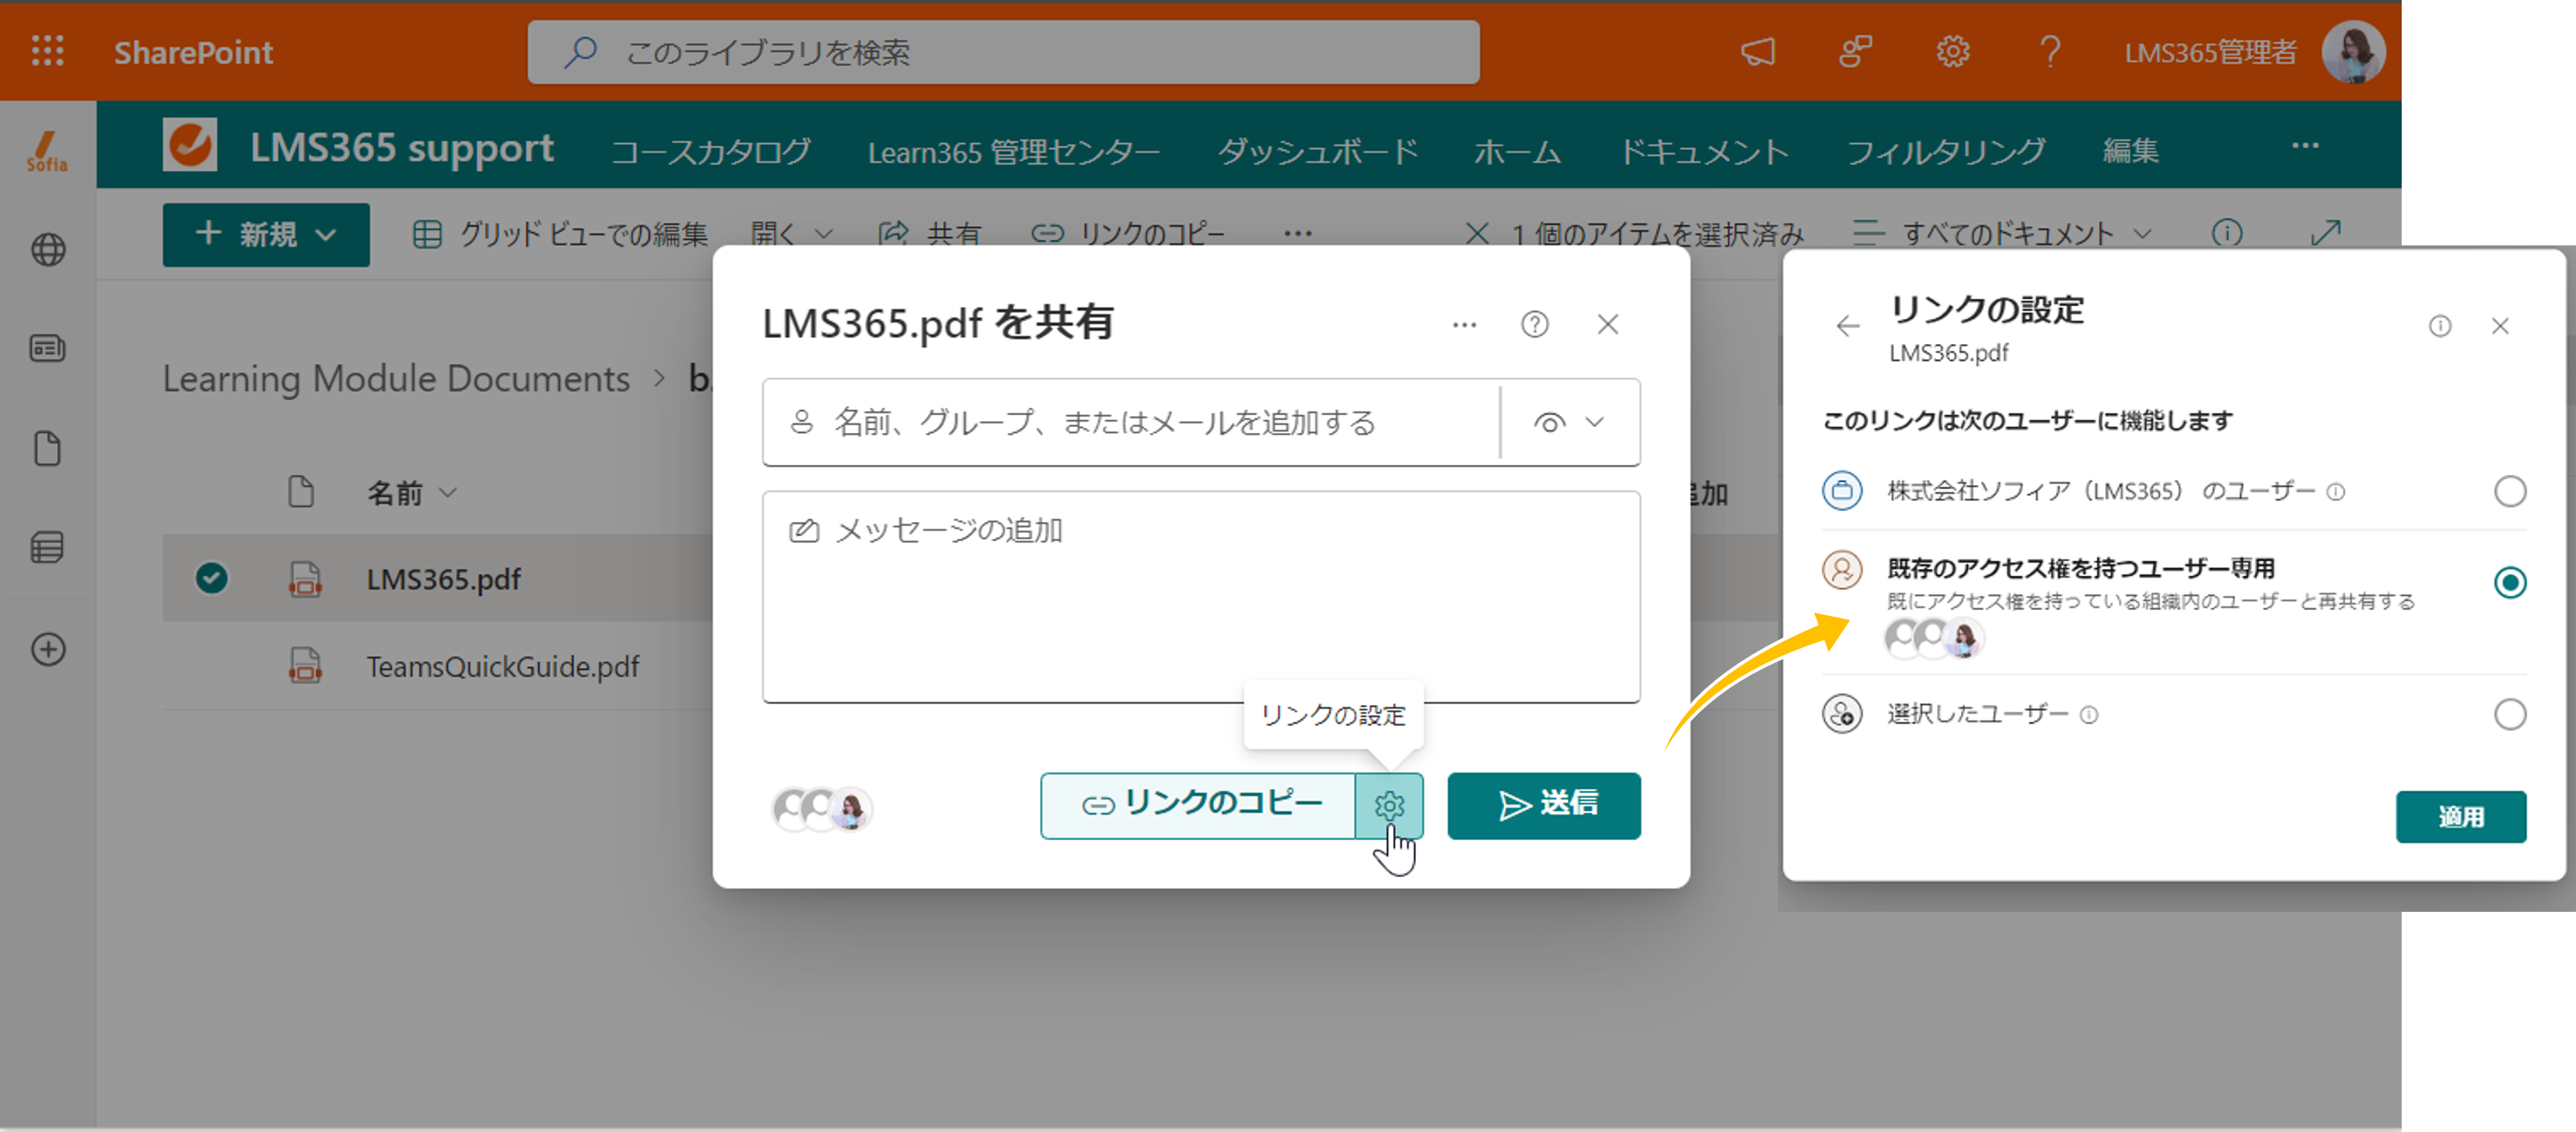Click グリッド ビューでの編集 in the toolbar
This screenshot has height=1132, width=2576.
[x=560, y=234]
